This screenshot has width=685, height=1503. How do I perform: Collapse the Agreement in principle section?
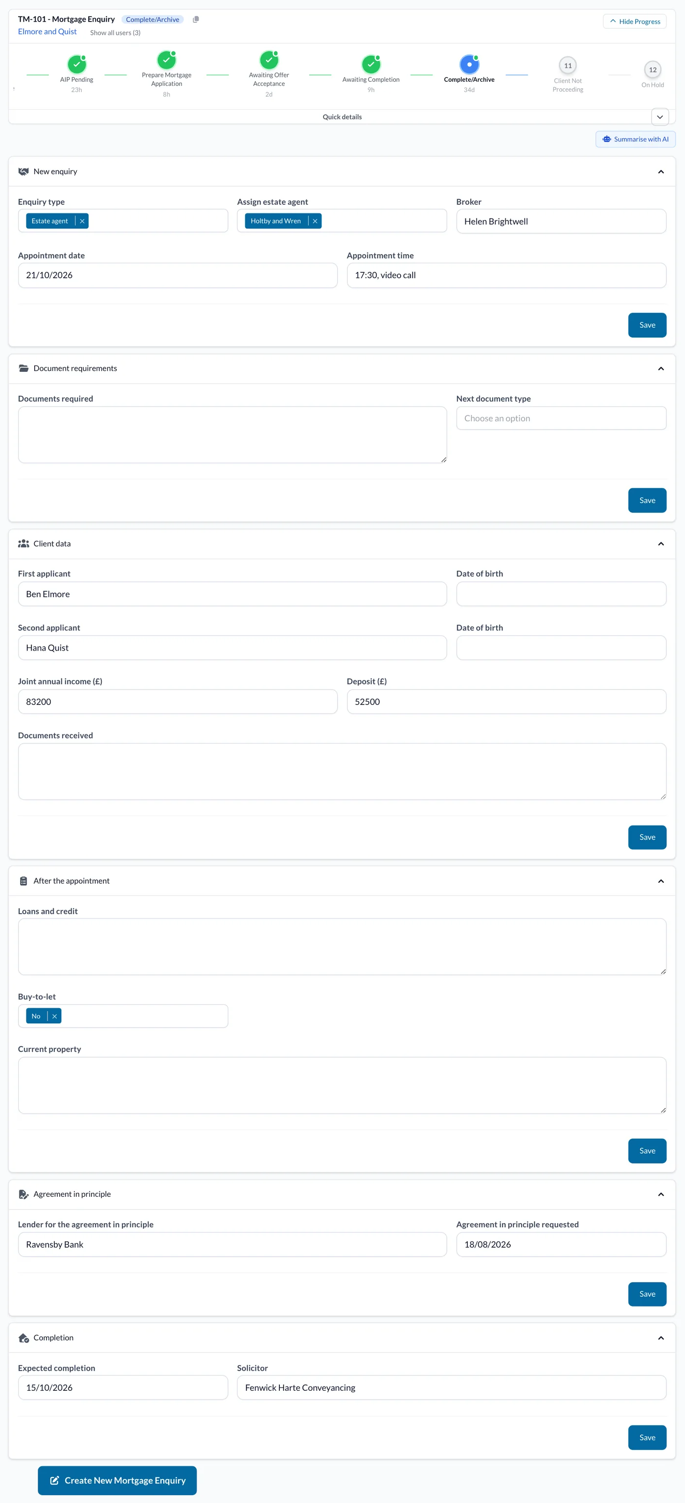point(661,1194)
